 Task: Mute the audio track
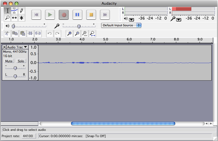click(9, 61)
